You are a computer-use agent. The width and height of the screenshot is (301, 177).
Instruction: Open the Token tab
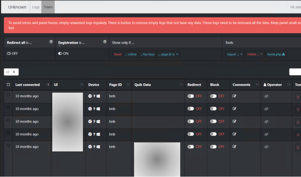pyautogui.click(x=48, y=7)
